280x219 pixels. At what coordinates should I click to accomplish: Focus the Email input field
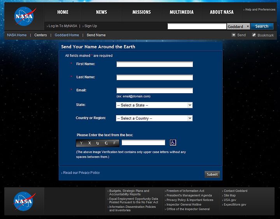155,90
